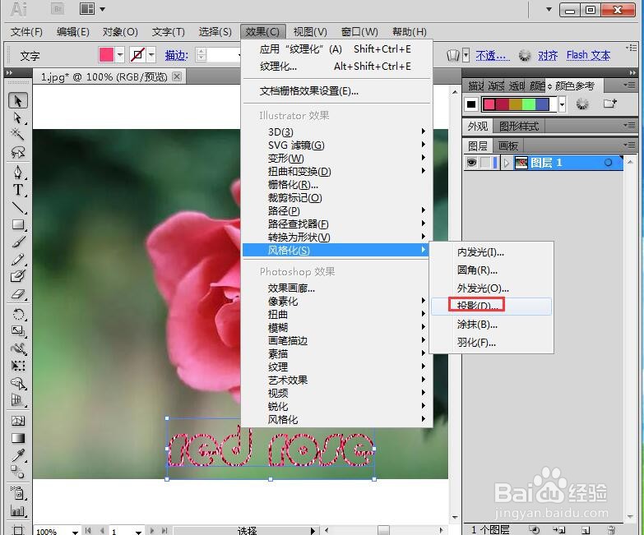Screen dimensions: 644x535
Task: Toggle visibility eye of 图层 1
Action: click(x=471, y=163)
